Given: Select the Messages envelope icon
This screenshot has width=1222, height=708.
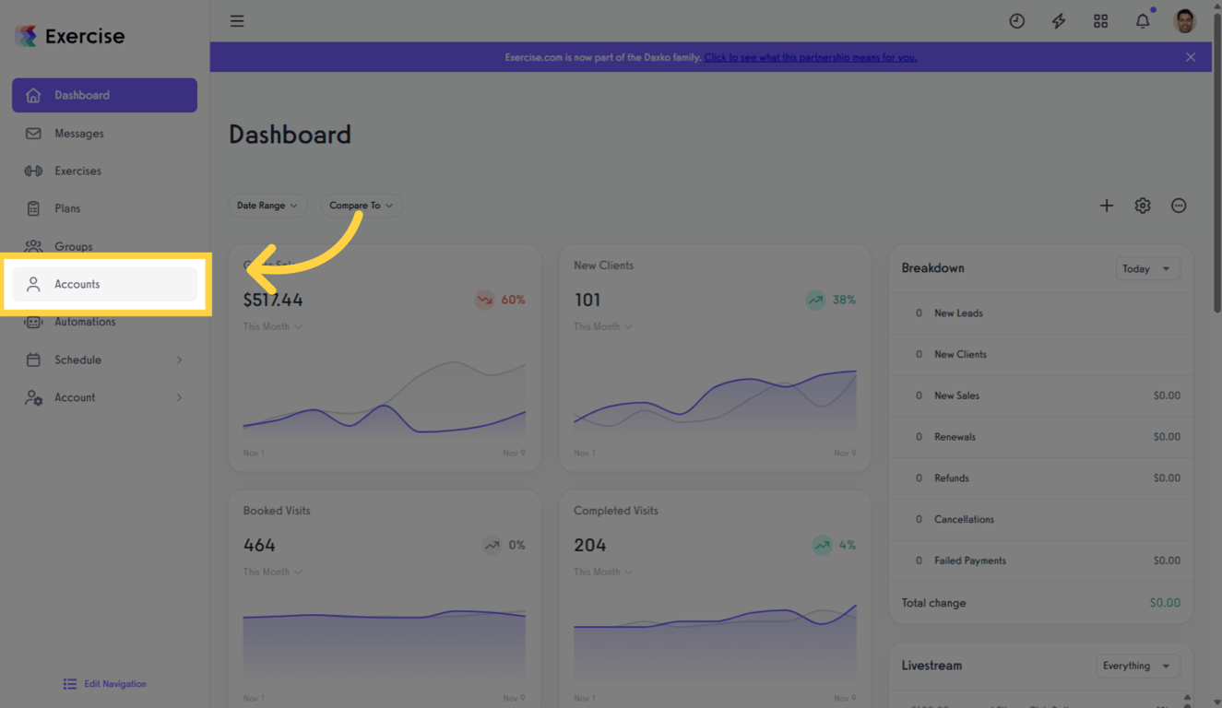Looking at the screenshot, I should click(32, 133).
